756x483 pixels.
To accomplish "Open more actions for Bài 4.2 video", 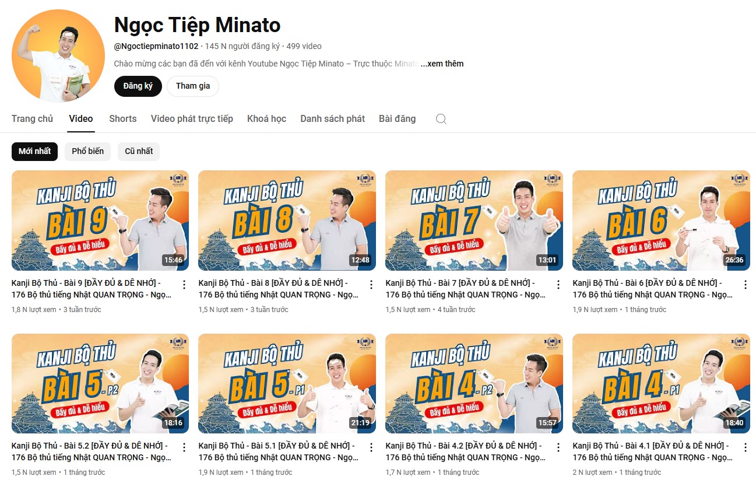I will click(558, 447).
